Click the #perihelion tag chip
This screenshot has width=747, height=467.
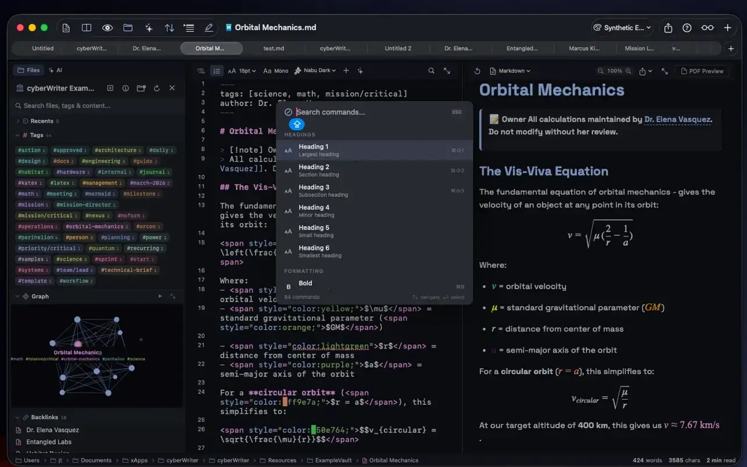tap(38, 238)
